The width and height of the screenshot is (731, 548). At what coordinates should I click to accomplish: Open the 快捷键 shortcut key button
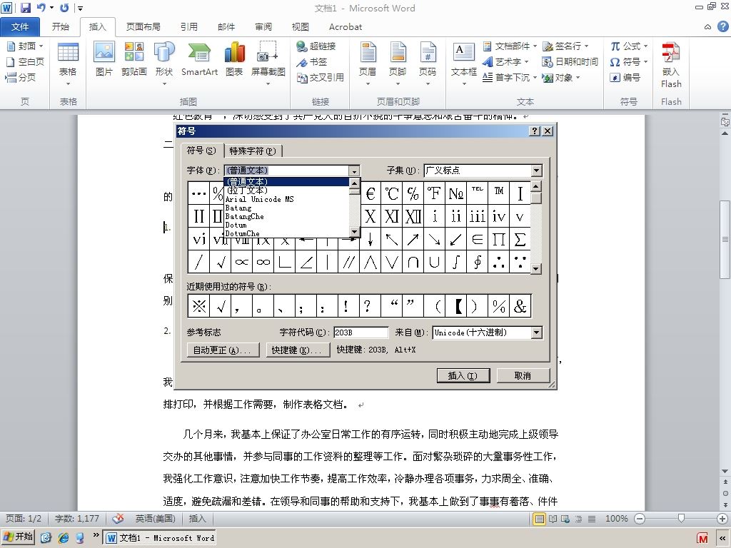297,350
